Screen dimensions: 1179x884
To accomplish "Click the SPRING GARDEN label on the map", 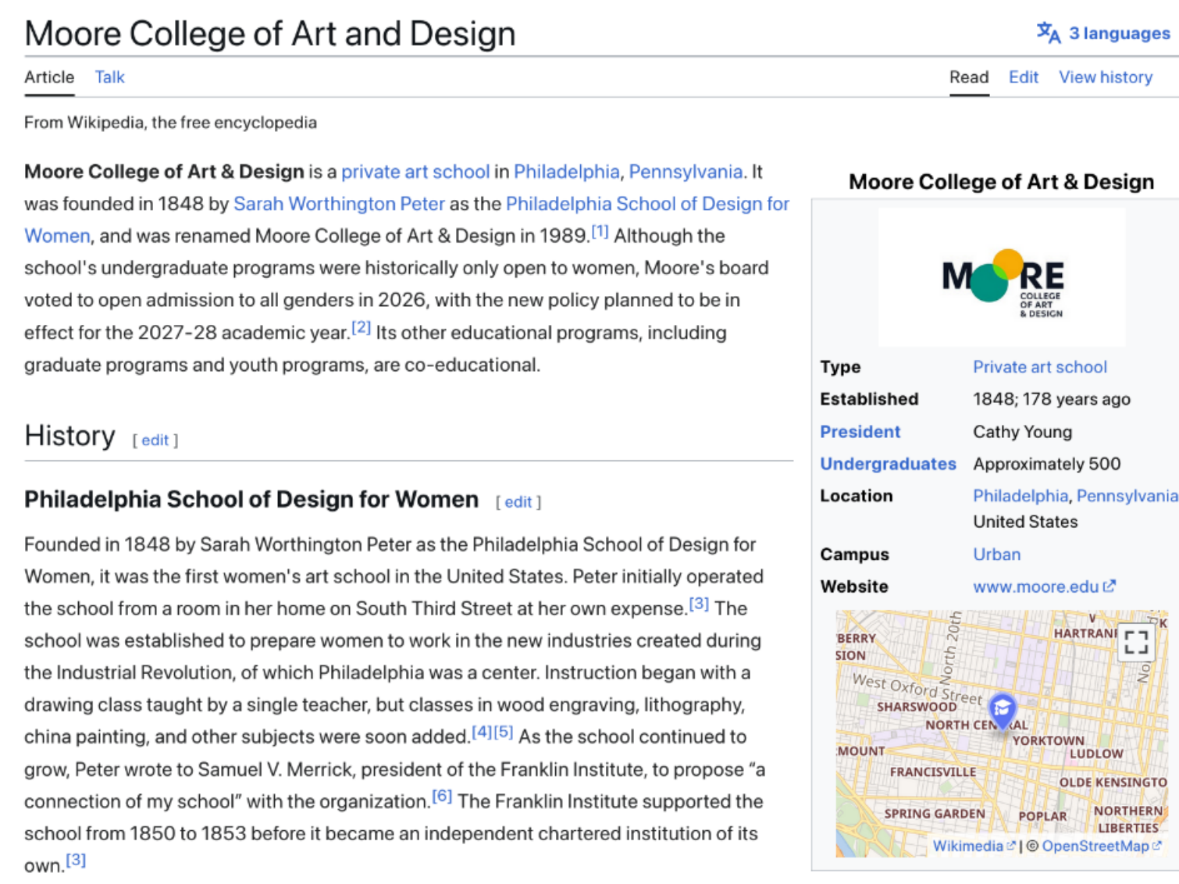I will (934, 814).
